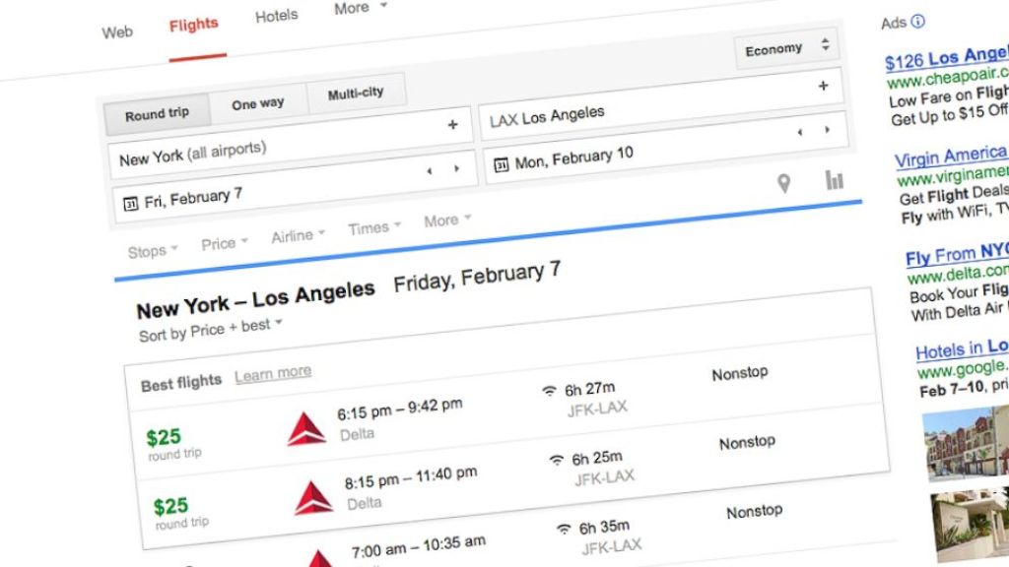Open the price graph bar chart icon
The height and width of the screenshot is (567, 1009).
tap(834, 180)
